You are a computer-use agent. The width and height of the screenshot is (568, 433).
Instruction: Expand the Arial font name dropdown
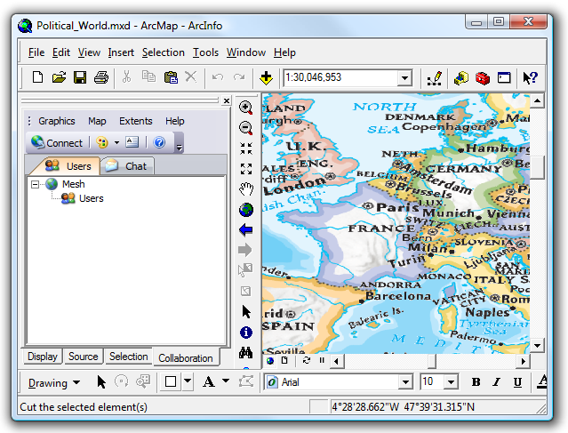click(x=405, y=382)
